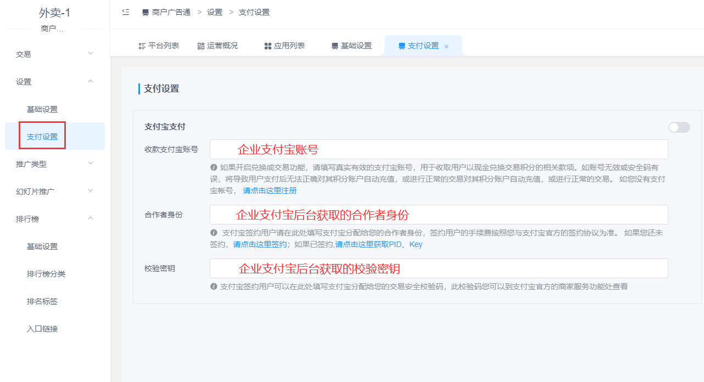Collapse the 设置 menu chevron

pos(91,81)
